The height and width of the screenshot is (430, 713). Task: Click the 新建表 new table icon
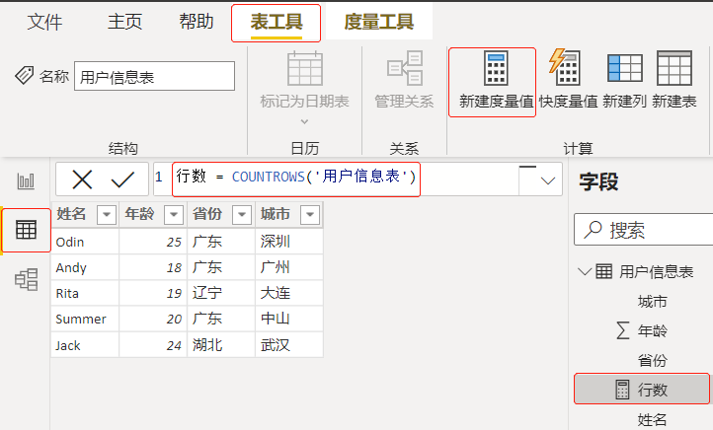click(674, 68)
